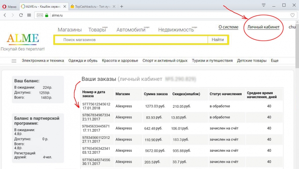Click the 1273.03 руб. order sum

[155, 106]
